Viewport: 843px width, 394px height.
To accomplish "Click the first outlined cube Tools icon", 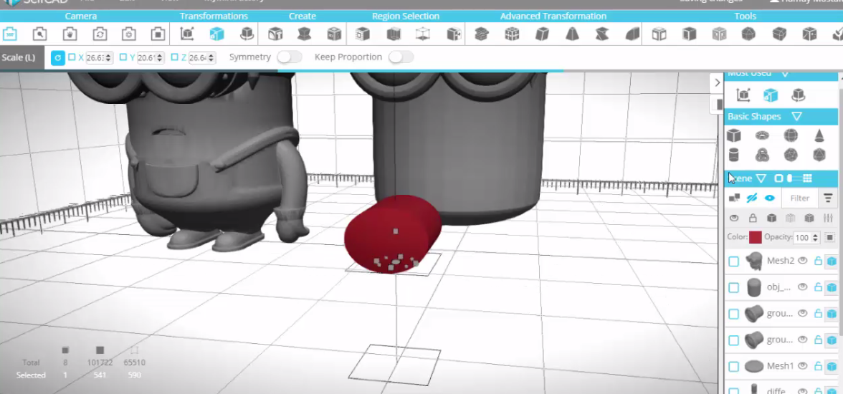I will click(x=659, y=34).
